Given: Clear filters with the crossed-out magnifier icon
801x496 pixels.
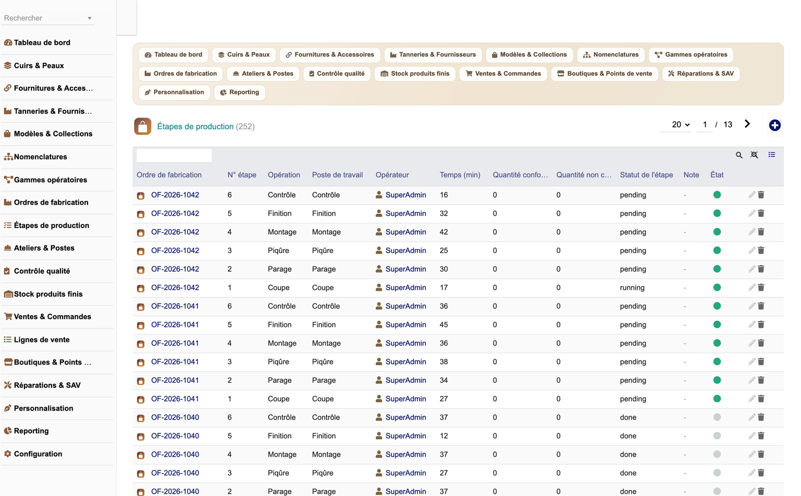Looking at the screenshot, I should (x=754, y=155).
